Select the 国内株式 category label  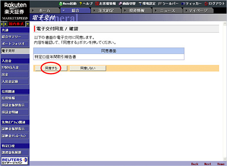[16, 24]
